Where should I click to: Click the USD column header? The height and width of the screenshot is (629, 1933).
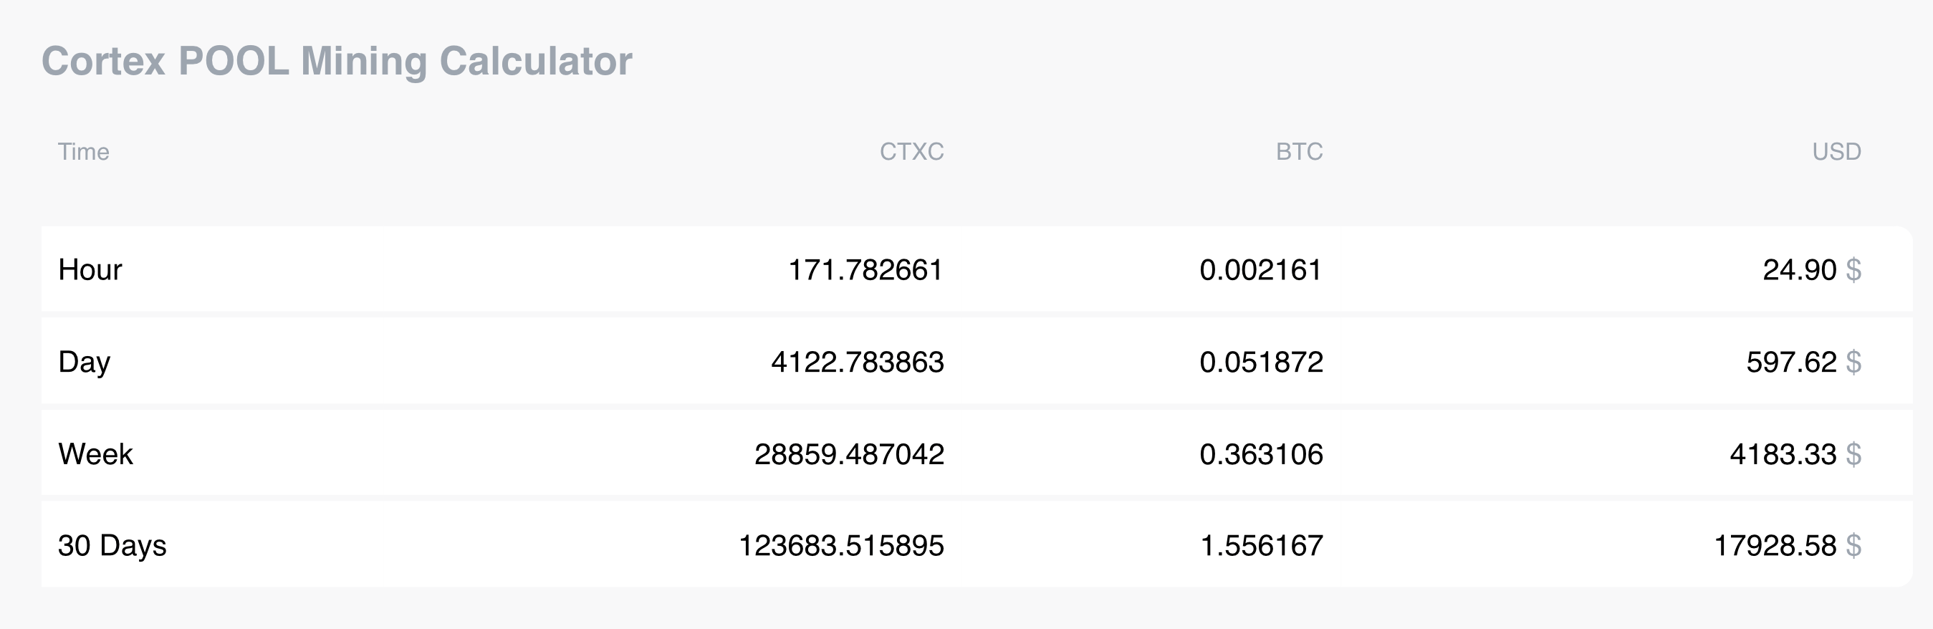pyautogui.click(x=1836, y=152)
